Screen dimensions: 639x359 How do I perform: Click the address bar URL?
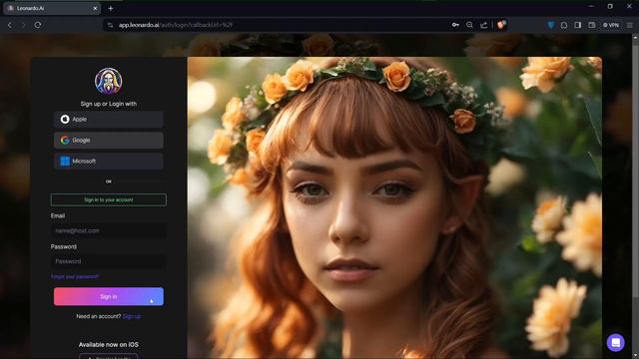point(176,25)
